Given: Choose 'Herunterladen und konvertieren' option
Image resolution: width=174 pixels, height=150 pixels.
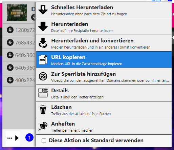Looking at the screenshot, I should point(104,43).
